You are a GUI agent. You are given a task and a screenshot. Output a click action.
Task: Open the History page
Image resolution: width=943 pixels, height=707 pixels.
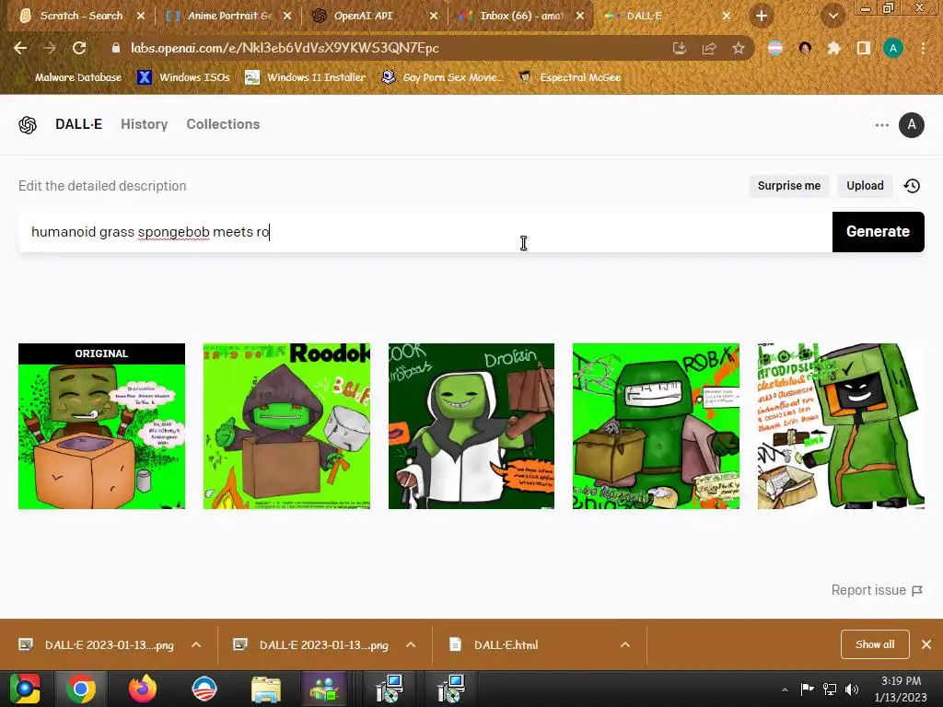pyautogui.click(x=145, y=124)
